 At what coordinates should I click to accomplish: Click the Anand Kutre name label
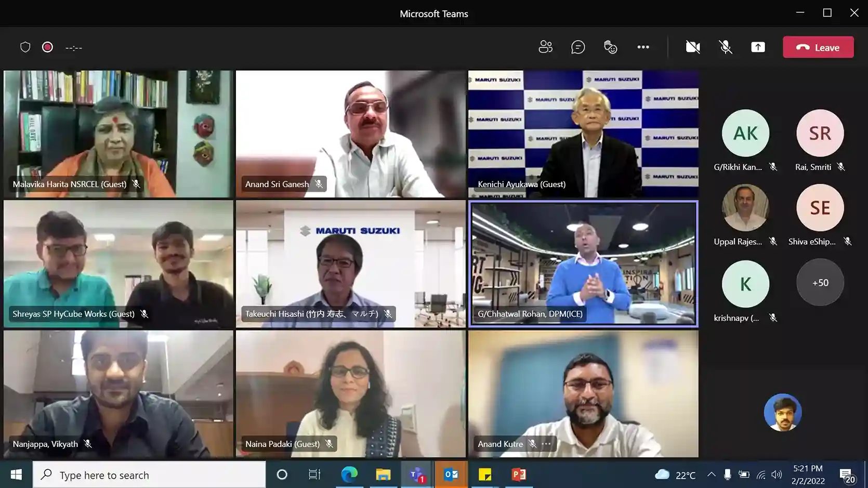coord(500,444)
